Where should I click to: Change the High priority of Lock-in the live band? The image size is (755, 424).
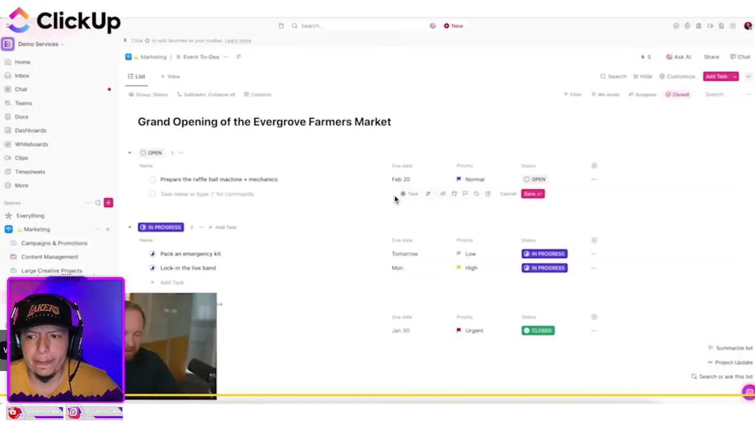pyautogui.click(x=467, y=268)
